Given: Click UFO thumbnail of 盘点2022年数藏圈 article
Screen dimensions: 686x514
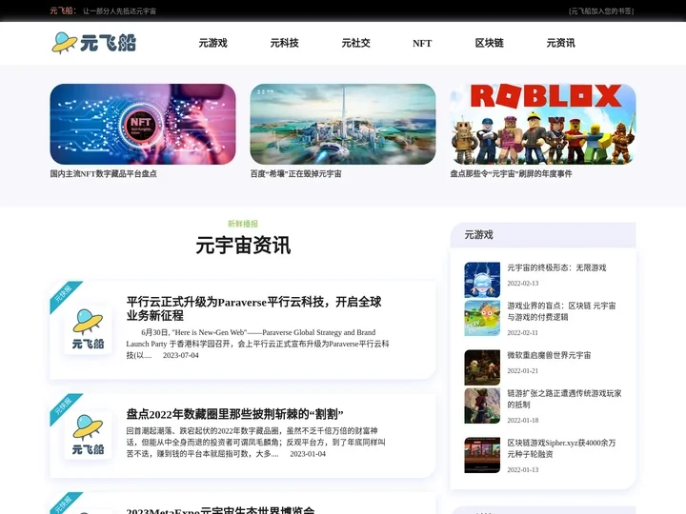Looking at the screenshot, I should click(88, 435).
